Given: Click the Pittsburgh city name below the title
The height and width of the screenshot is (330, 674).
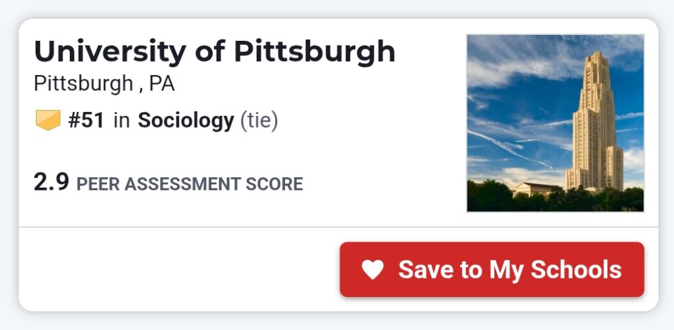Looking at the screenshot, I should (x=83, y=84).
